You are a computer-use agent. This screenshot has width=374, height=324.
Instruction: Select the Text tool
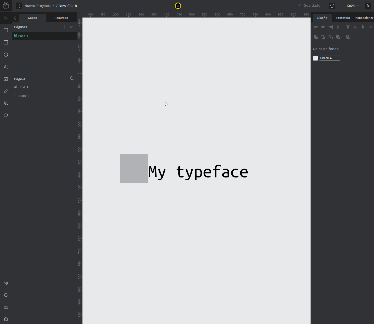[6, 67]
